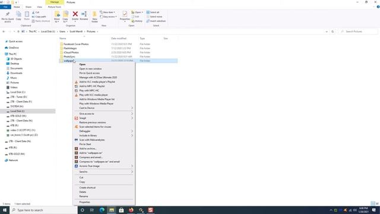Choose Scan with Malwarebytes
The height and width of the screenshot is (214, 380).
point(104,140)
